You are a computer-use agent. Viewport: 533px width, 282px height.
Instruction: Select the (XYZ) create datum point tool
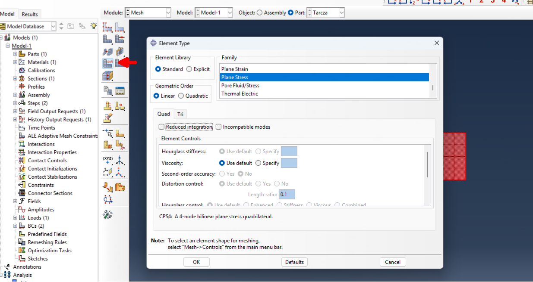click(107, 161)
